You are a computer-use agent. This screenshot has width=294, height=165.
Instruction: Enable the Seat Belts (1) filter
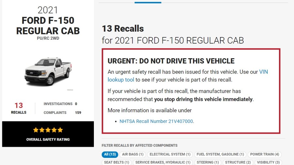pos(116,162)
